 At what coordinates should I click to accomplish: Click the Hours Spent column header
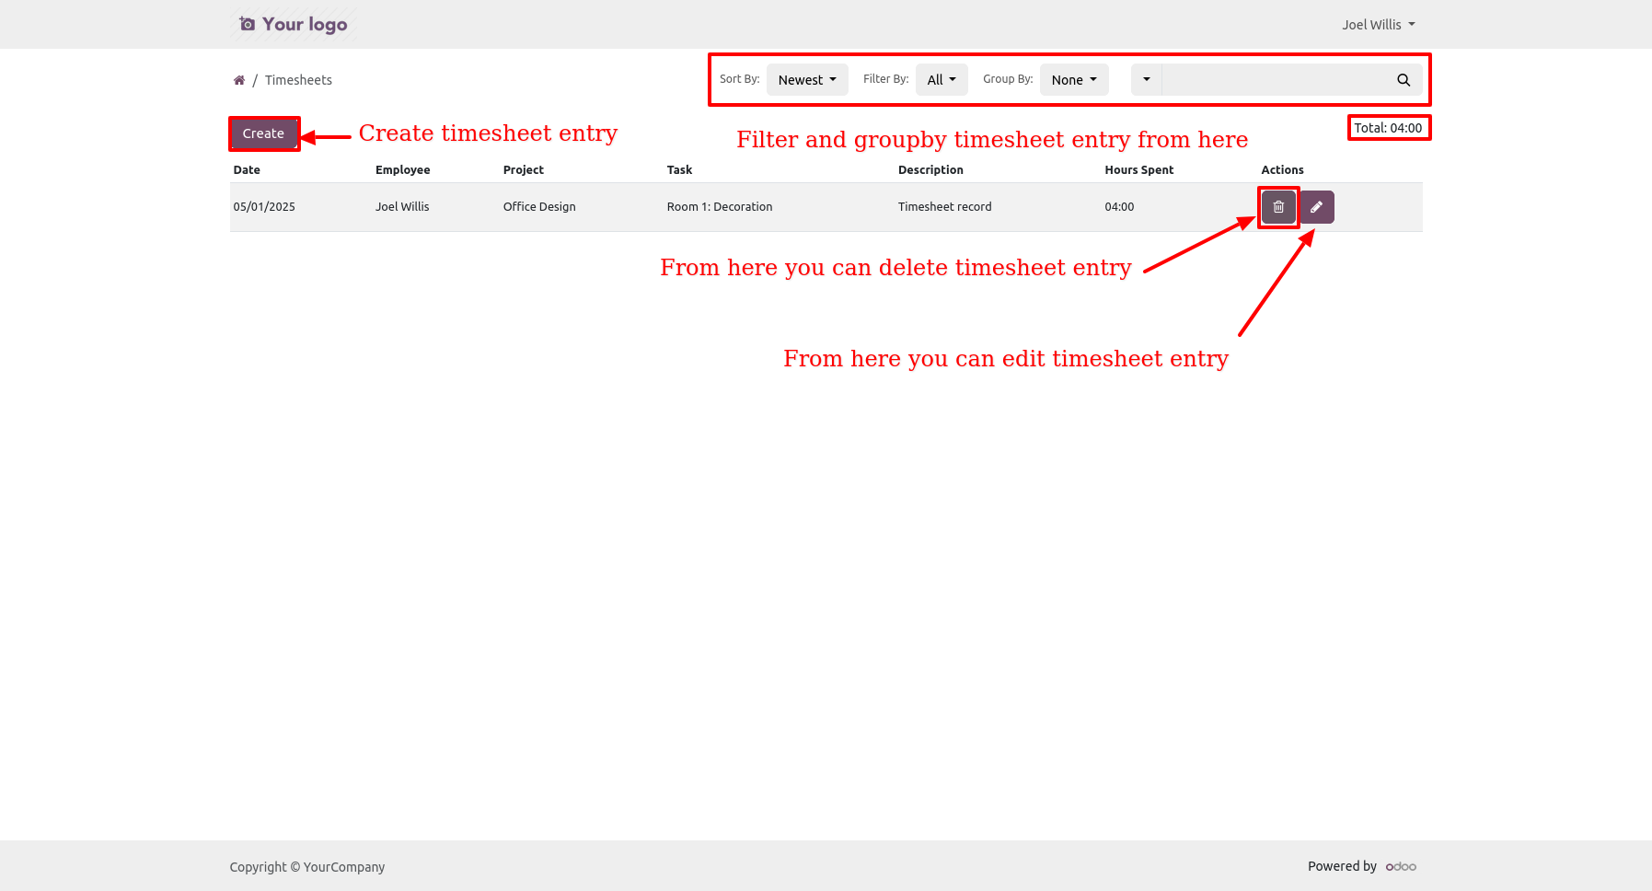click(x=1138, y=170)
